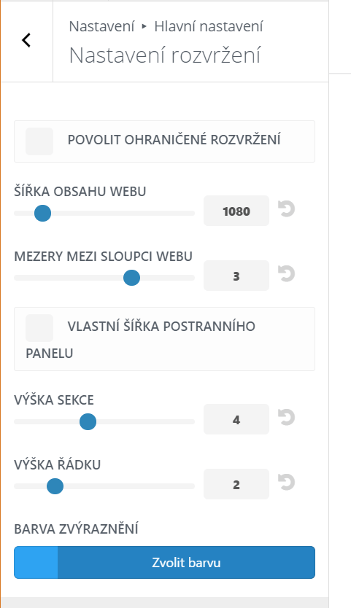Viewport: 351px width, 608px height.
Task: Click the Výška řádku slider handle
Action: (x=55, y=486)
